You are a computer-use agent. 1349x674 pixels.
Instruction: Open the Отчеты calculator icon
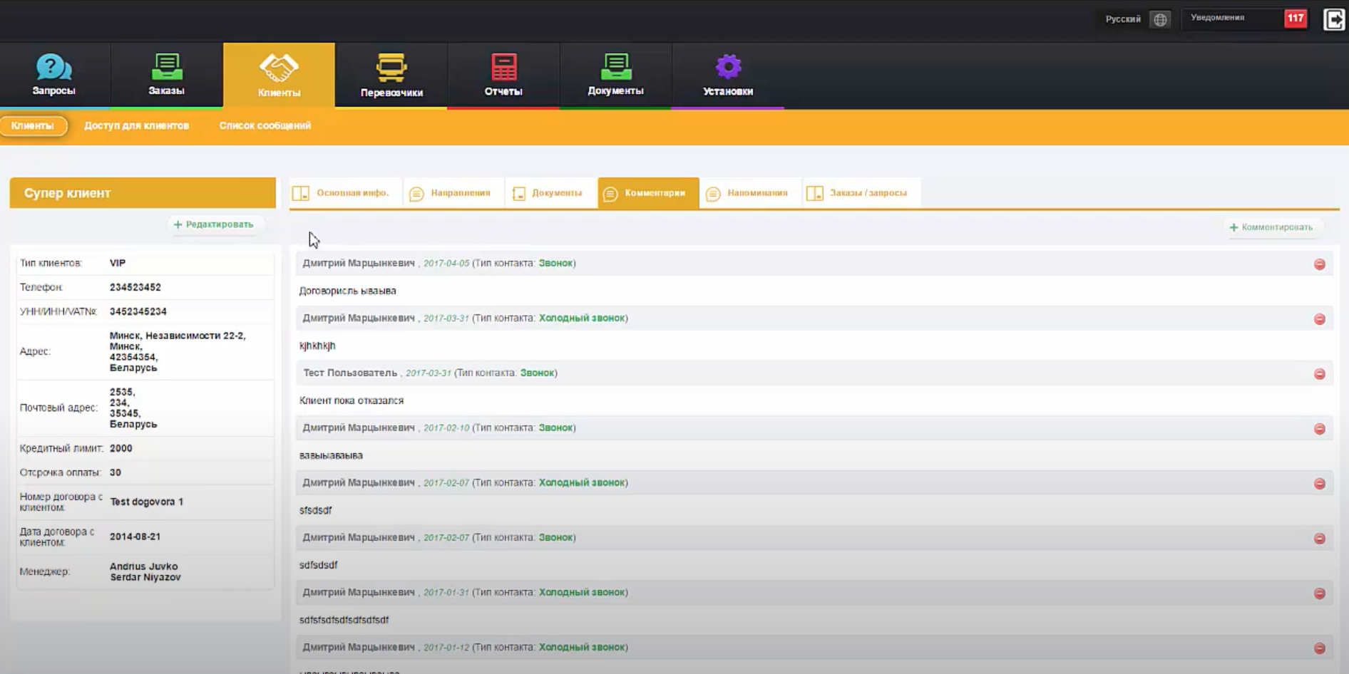[x=503, y=68]
